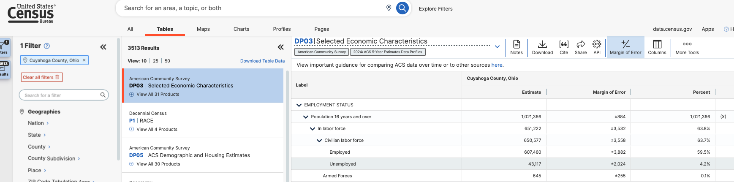Collapse the In labor force row
This screenshot has height=182, width=734.
[x=313, y=128]
